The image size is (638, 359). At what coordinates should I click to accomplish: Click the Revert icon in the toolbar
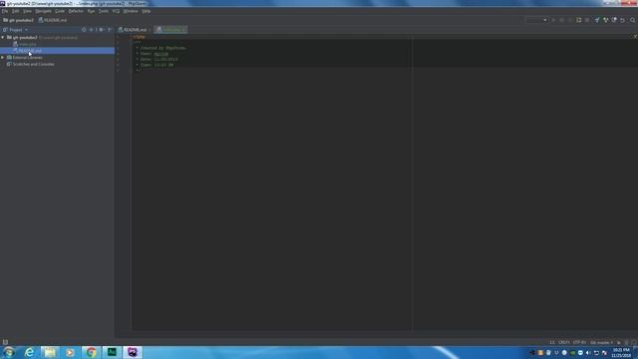tap(622, 20)
